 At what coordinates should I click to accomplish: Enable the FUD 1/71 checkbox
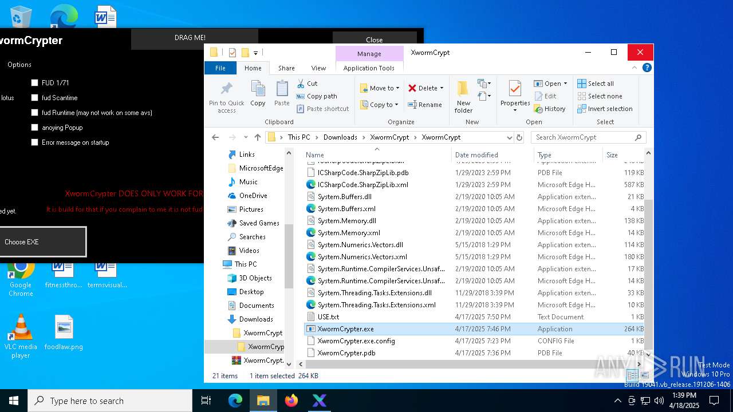[35, 83]
